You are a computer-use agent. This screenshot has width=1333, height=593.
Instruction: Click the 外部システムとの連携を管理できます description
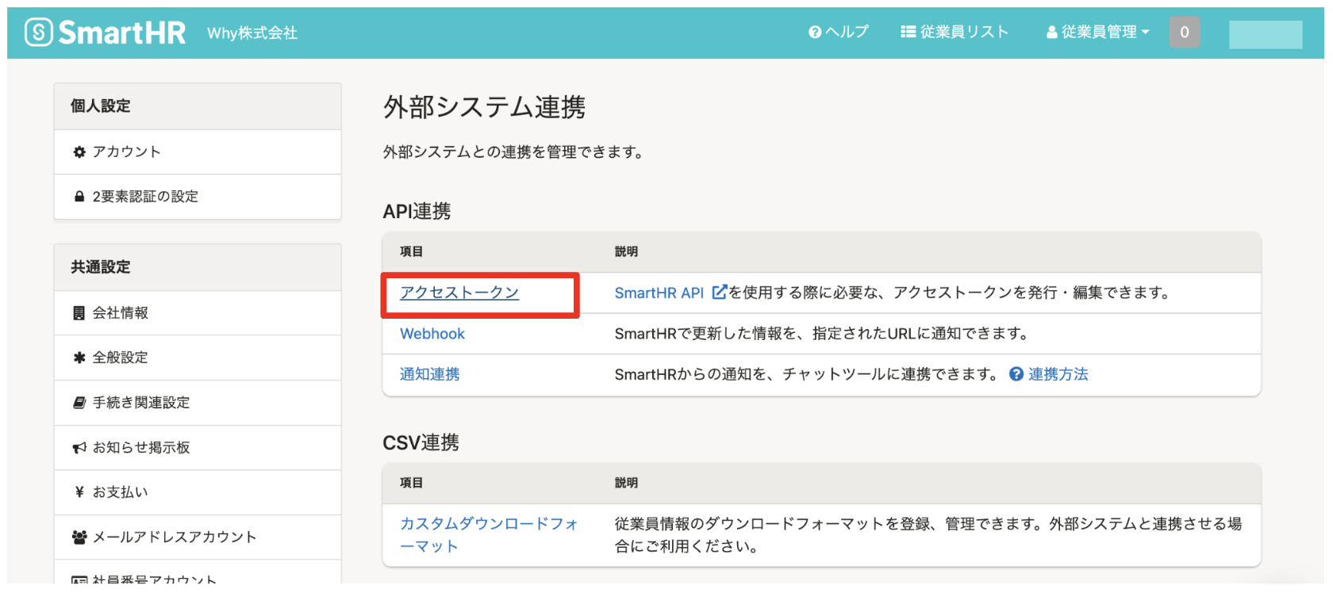click(515, 151)
